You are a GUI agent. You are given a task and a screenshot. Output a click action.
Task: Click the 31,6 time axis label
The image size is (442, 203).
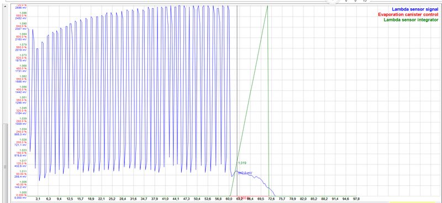[133, 199]
